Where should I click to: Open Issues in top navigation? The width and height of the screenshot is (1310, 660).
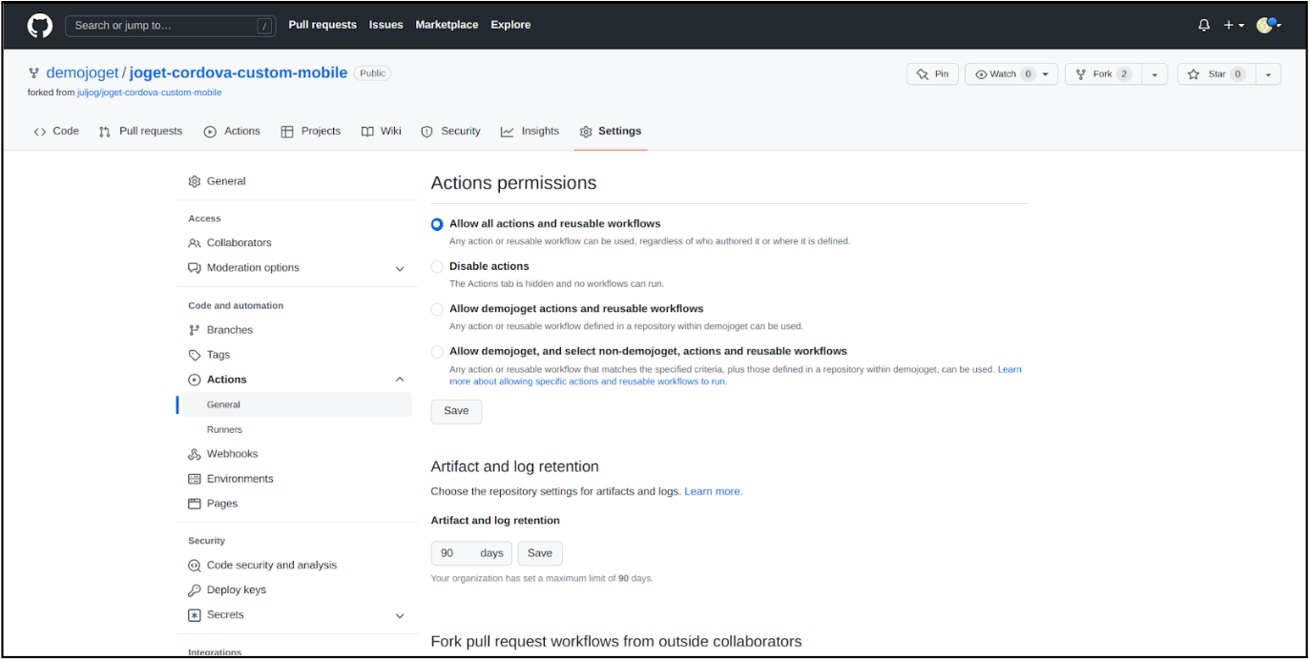point(386,25)
